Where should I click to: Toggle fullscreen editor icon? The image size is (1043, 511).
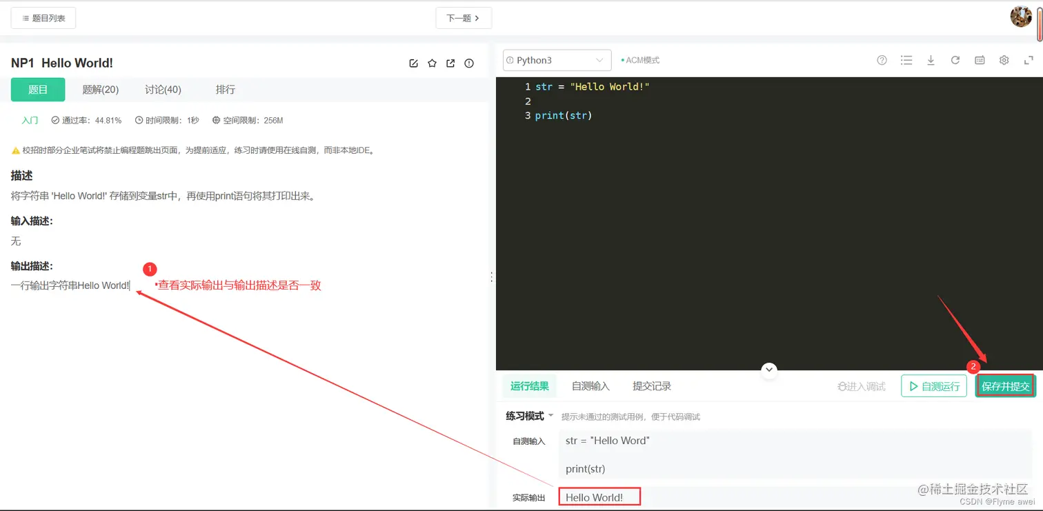coord(1029,60)
